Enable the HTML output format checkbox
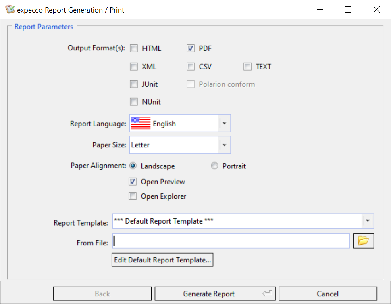The width and height of the screenshot is (391, 304). point(134,49)
